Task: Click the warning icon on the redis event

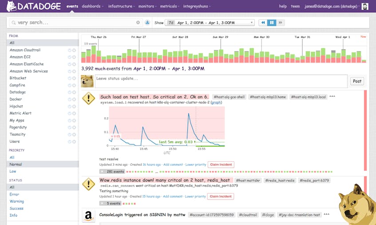Action: pos(88,184)
